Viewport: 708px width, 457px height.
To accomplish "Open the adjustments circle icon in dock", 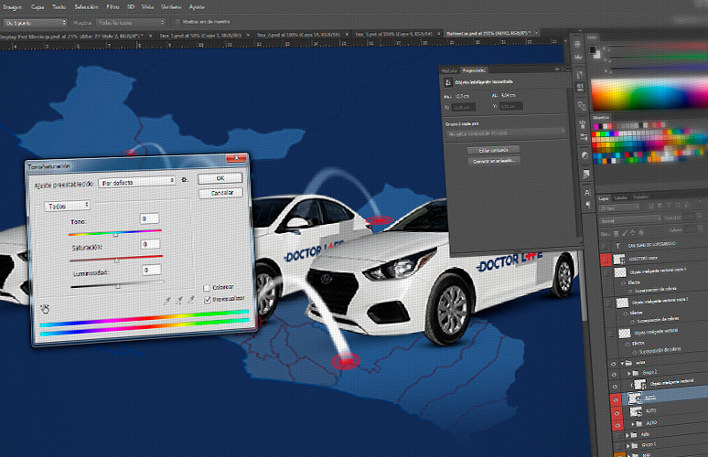I will point(585,155).
